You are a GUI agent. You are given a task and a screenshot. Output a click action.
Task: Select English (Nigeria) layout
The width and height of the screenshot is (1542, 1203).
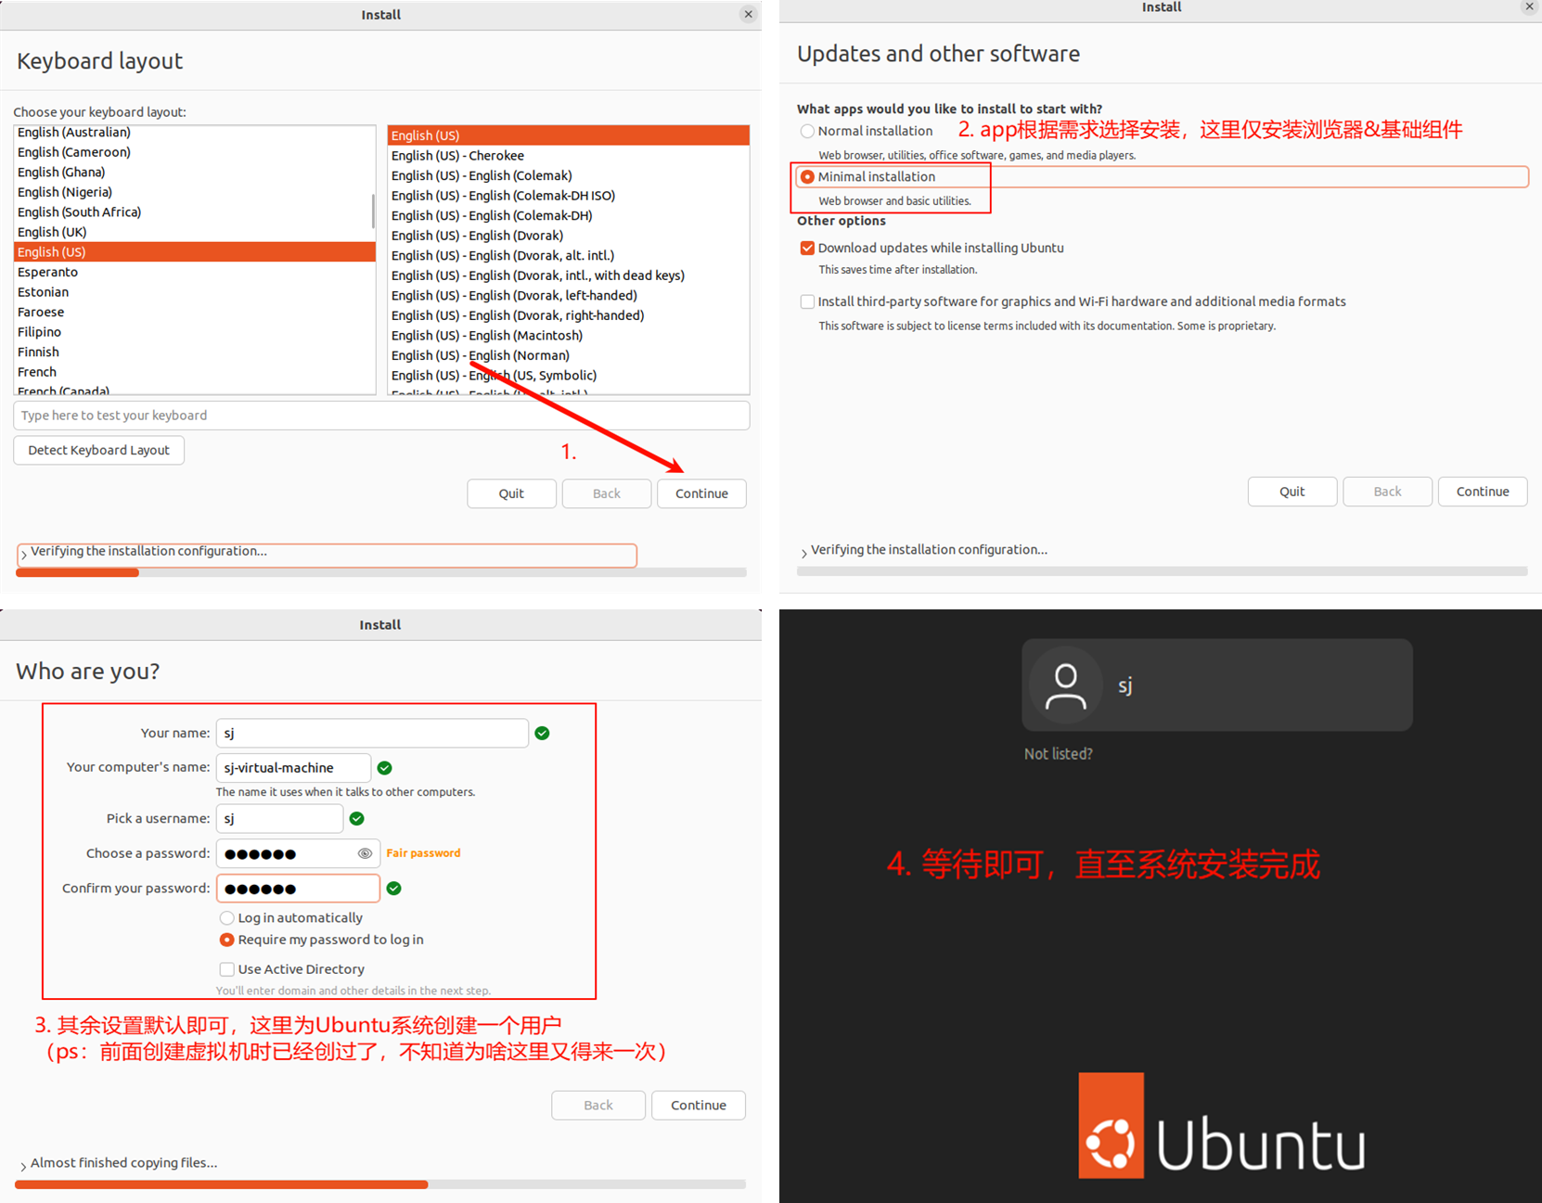[x=195, y=192]
